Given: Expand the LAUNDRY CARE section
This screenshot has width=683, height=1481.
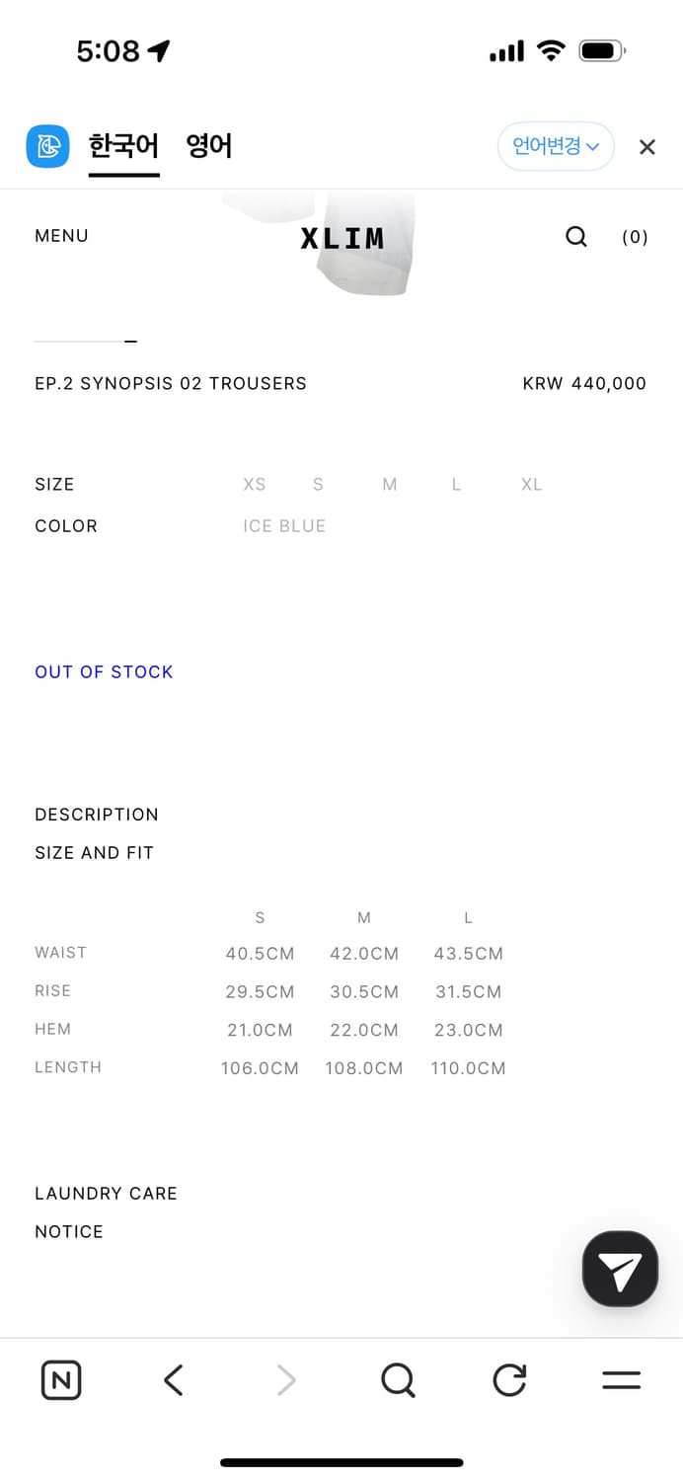Looking at the screenshot, I should click(106, 1193).
